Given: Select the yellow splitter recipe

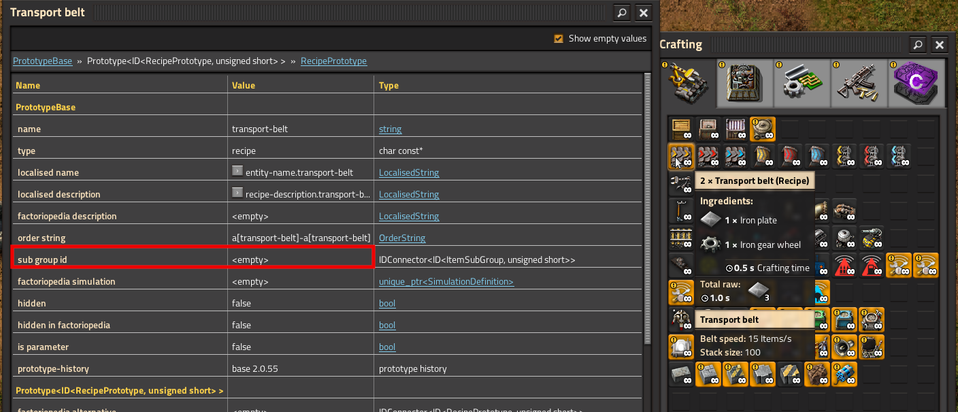Looking at the screenshot, I should [x=844, y=157].
